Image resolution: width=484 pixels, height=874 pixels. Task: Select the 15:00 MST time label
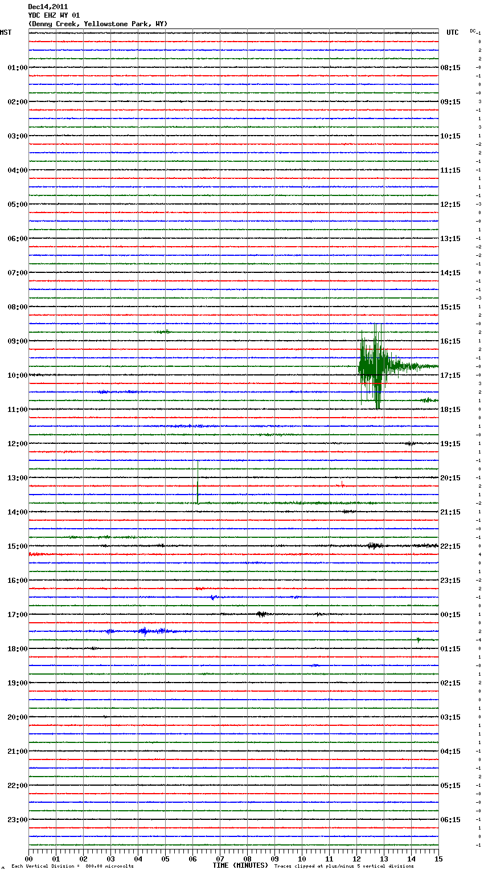(x=17, y=546)
